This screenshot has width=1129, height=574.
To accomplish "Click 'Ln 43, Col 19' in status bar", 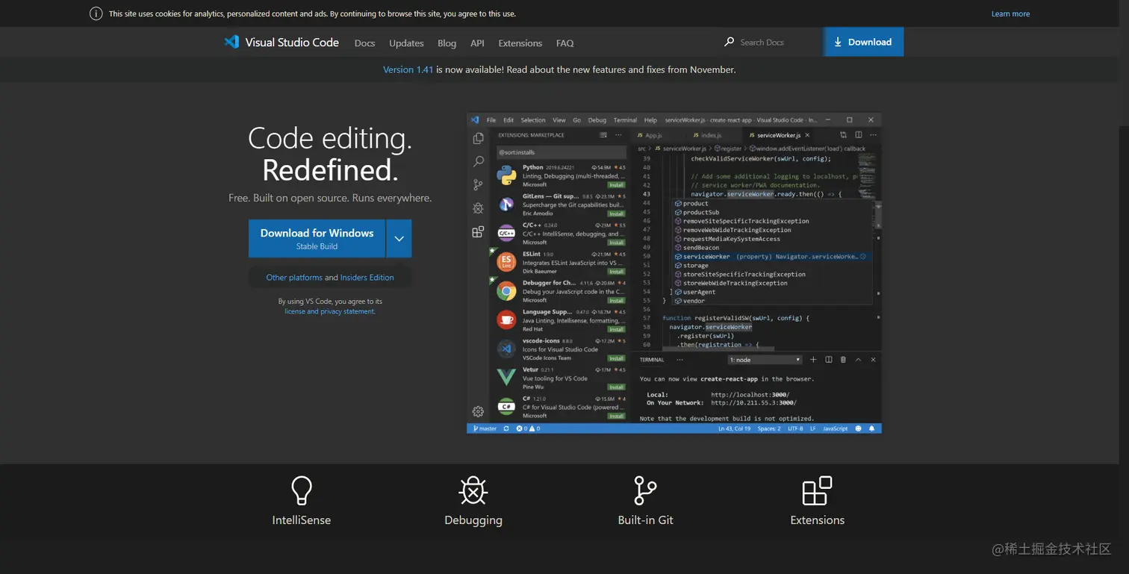I will coord(734,428).
